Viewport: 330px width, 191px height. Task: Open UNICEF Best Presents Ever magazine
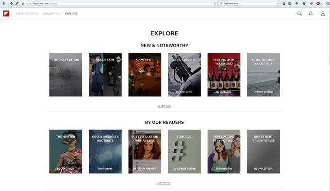264,152
